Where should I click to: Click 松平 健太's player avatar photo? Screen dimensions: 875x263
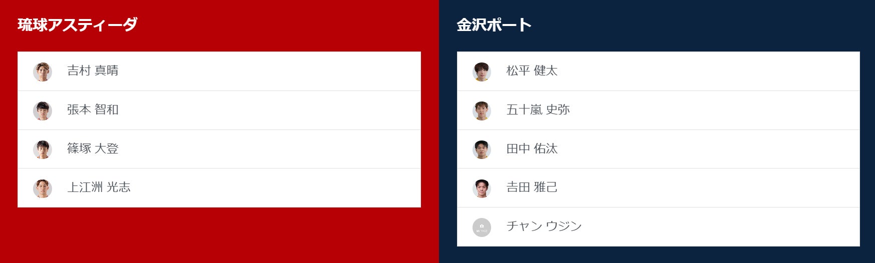(x=482, y=71)
